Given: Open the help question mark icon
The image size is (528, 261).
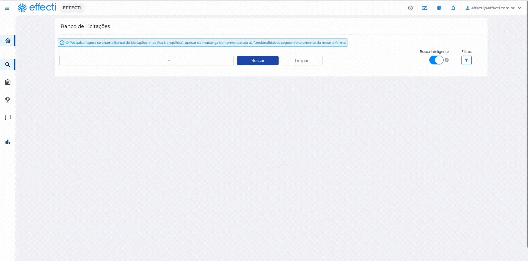Looking at the screenshot, I should [x=410, y=8].
